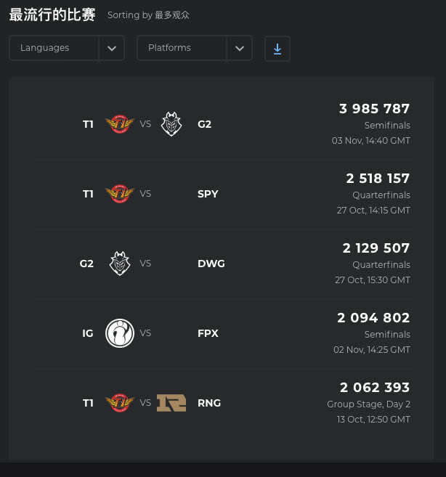Click the IG team logo

(120, 333)
